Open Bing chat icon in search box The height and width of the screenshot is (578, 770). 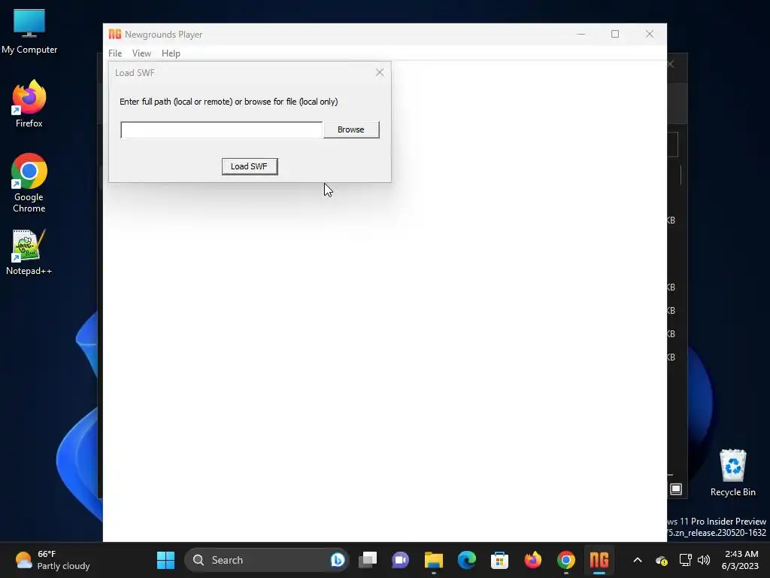(338, 560)
